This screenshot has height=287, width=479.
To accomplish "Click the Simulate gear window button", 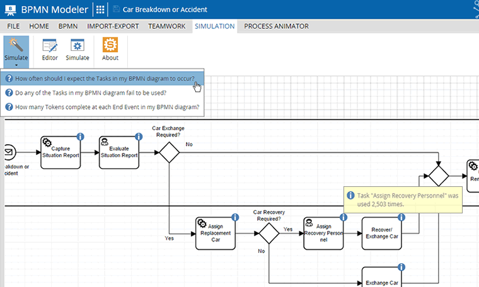I will click(78, 50).
